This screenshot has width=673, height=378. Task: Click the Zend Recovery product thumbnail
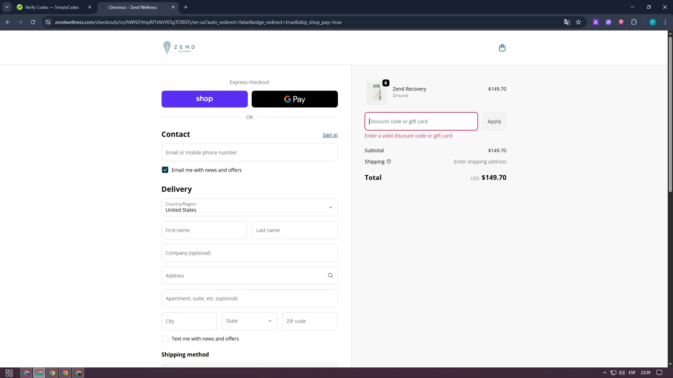pyautogui.click(x=376, y=92)
